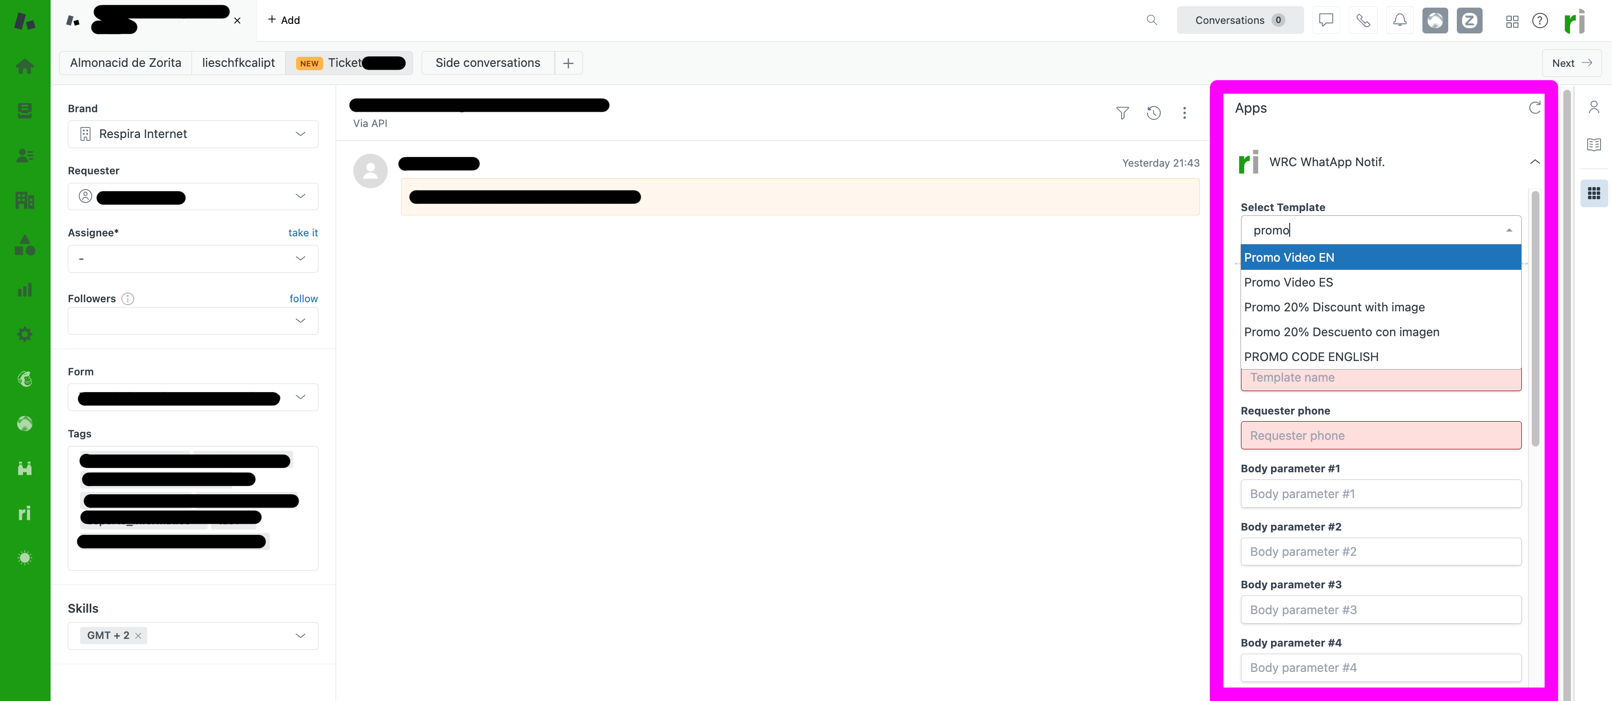This screenshot has height=701, width=1612.
Task: Open notifications via the bell icon
Action: point(1400,20)
